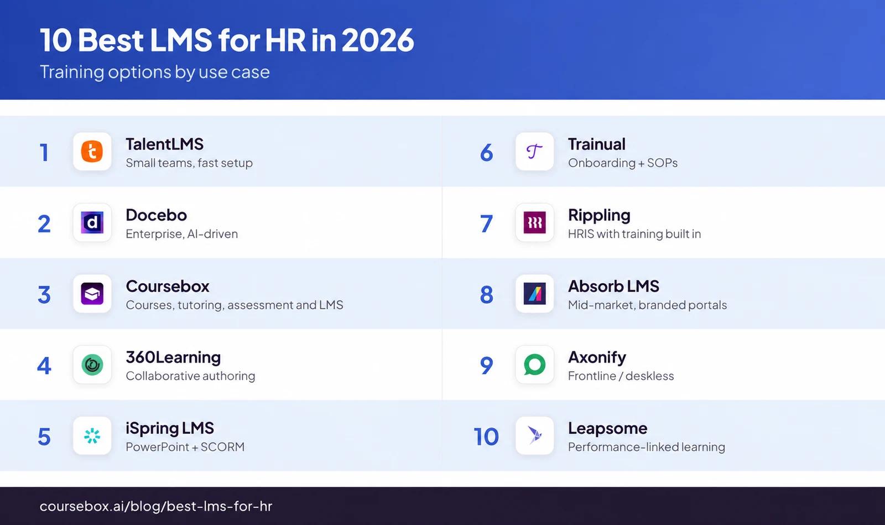Click 'Small teams, fast setup' description

coord(189,163)
